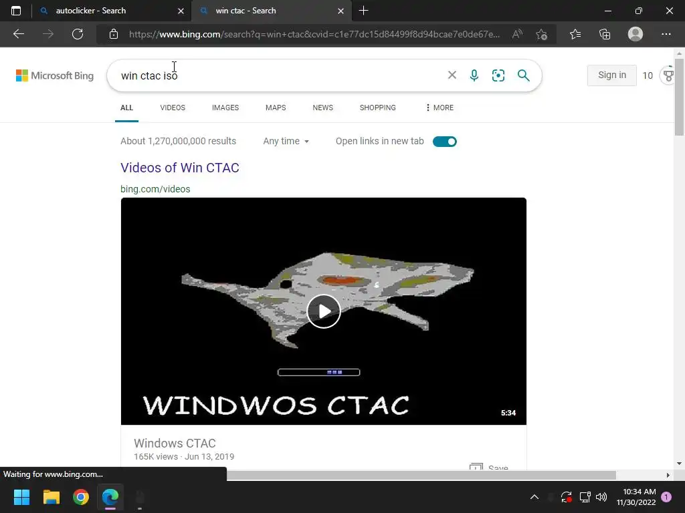Open Edge Settings and more menu
685x513 pixels.
point(666,34)
